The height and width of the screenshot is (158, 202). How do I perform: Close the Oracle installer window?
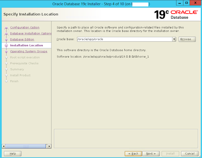(195, 3)
